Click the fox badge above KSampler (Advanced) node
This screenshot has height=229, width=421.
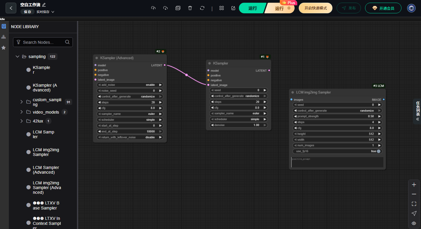tap(163, 51)
